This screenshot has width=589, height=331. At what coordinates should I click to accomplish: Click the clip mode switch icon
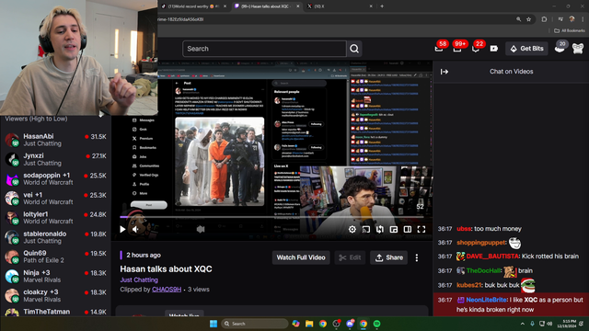380,229
